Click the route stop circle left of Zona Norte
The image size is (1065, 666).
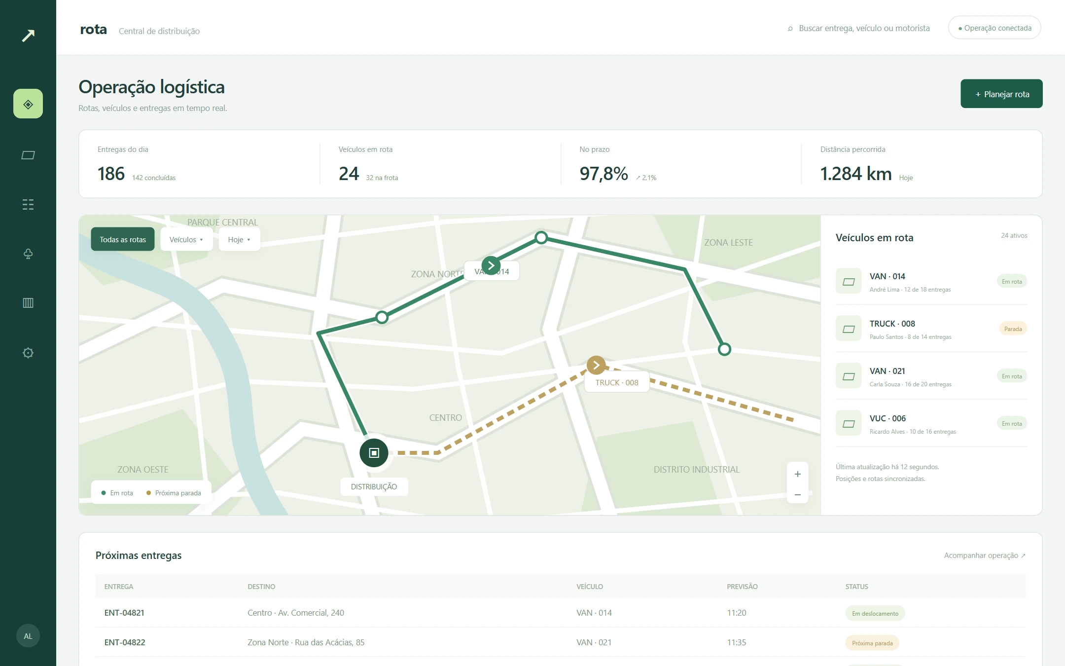382,317
